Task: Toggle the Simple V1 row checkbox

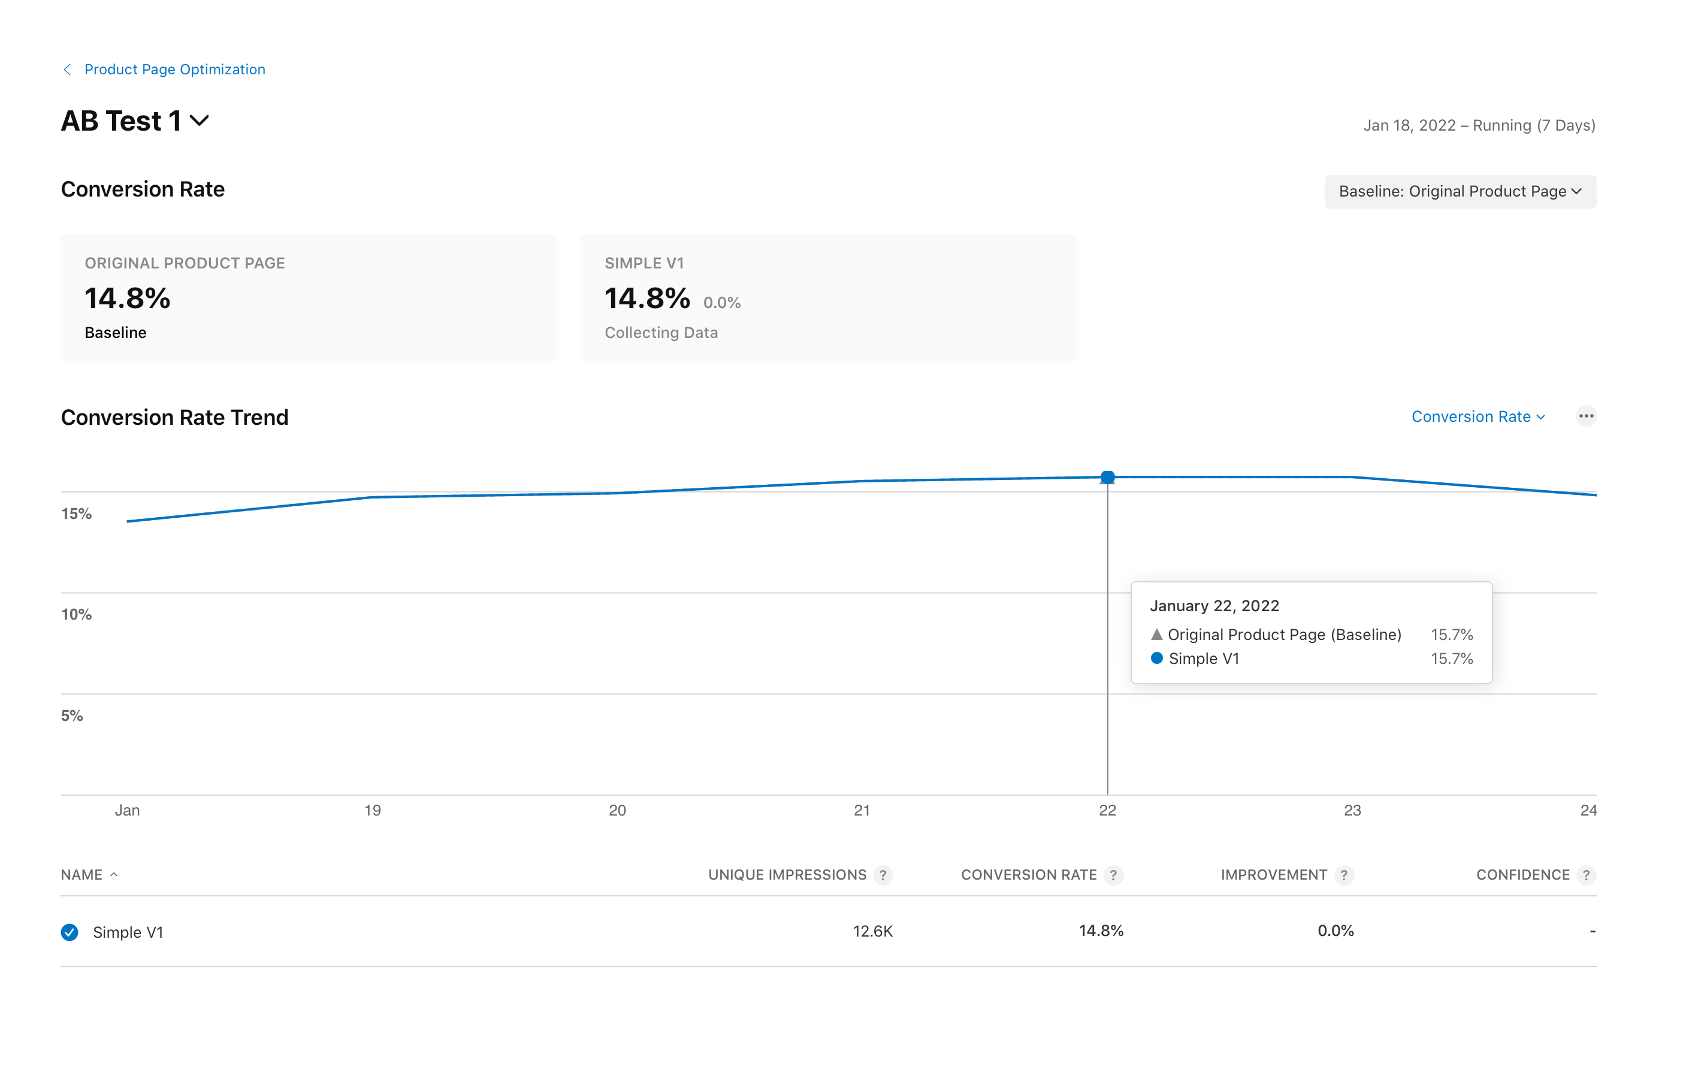Action: coord(70,932)
